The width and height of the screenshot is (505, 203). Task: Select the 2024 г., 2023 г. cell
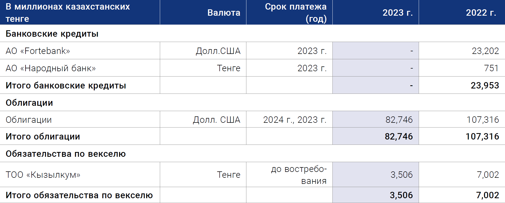[295, 120]
